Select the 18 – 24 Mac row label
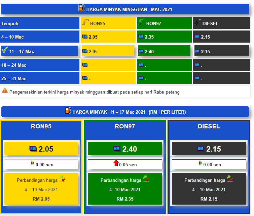The image size is (254, 216). pos(14,65)
